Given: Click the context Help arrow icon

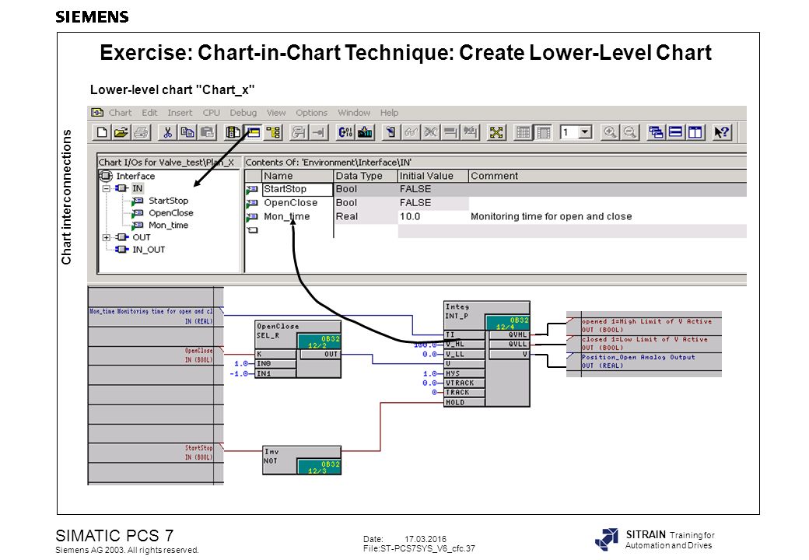Looking at the screenshot, I should [721, 132].
